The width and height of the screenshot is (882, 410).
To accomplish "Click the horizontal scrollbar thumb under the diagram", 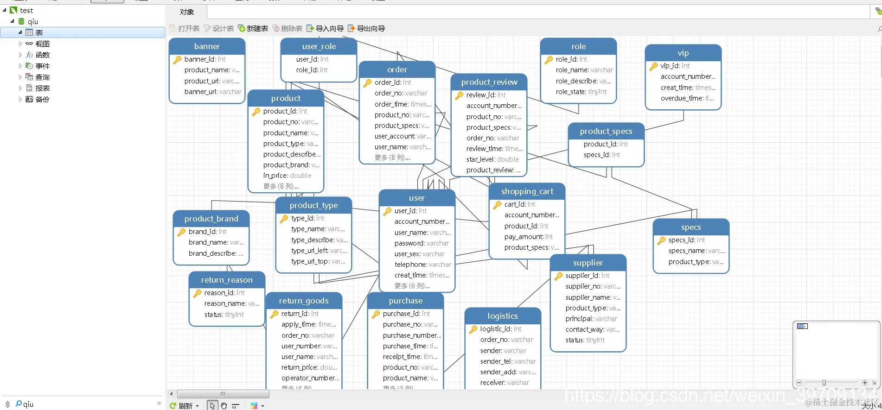I will [223, 394].
